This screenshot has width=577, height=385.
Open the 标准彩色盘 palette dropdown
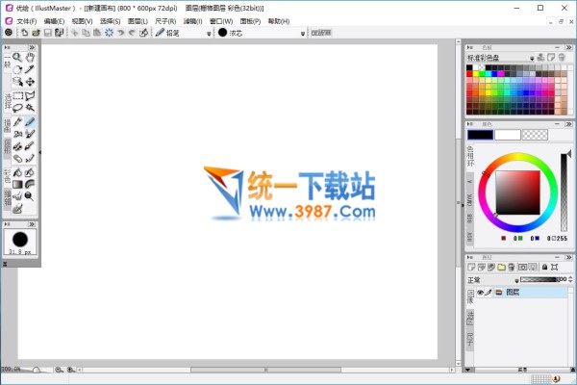click(532, 58)
